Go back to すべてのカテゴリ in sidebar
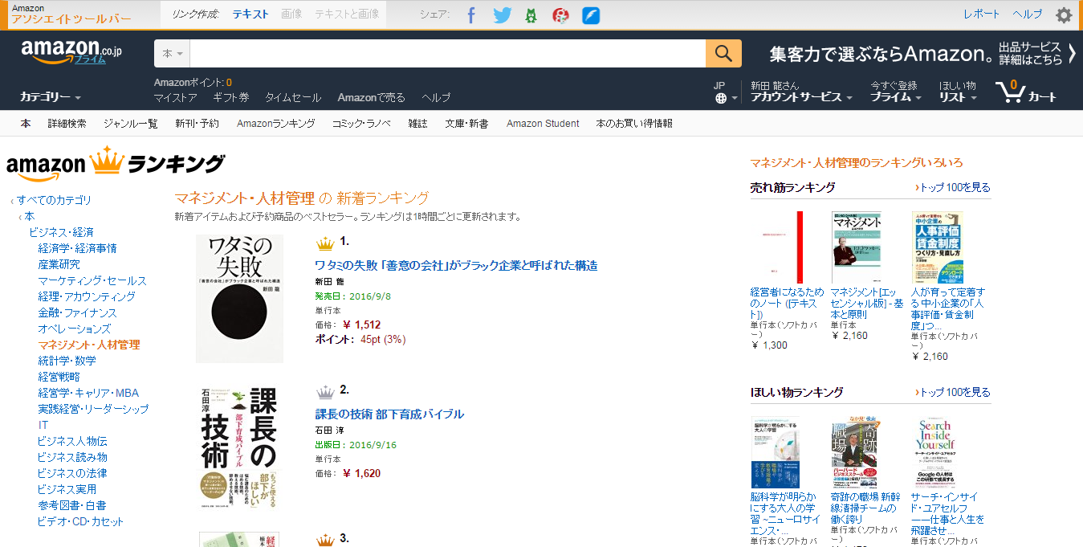The image size is (1083, 547). 55,200
